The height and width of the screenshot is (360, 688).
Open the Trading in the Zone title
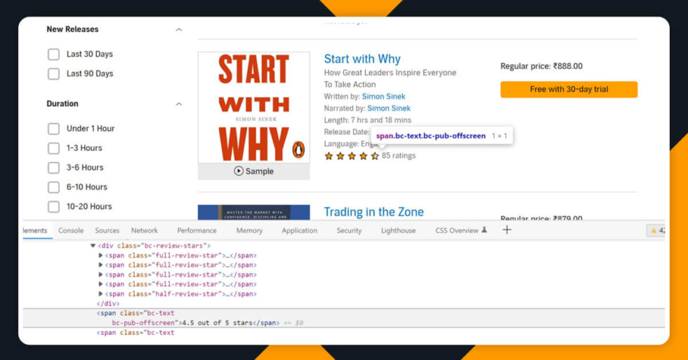tap(373, 212)
